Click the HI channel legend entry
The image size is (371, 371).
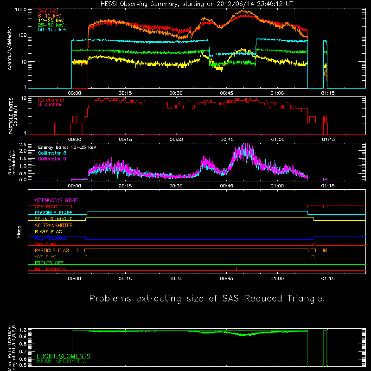point(50,105)
